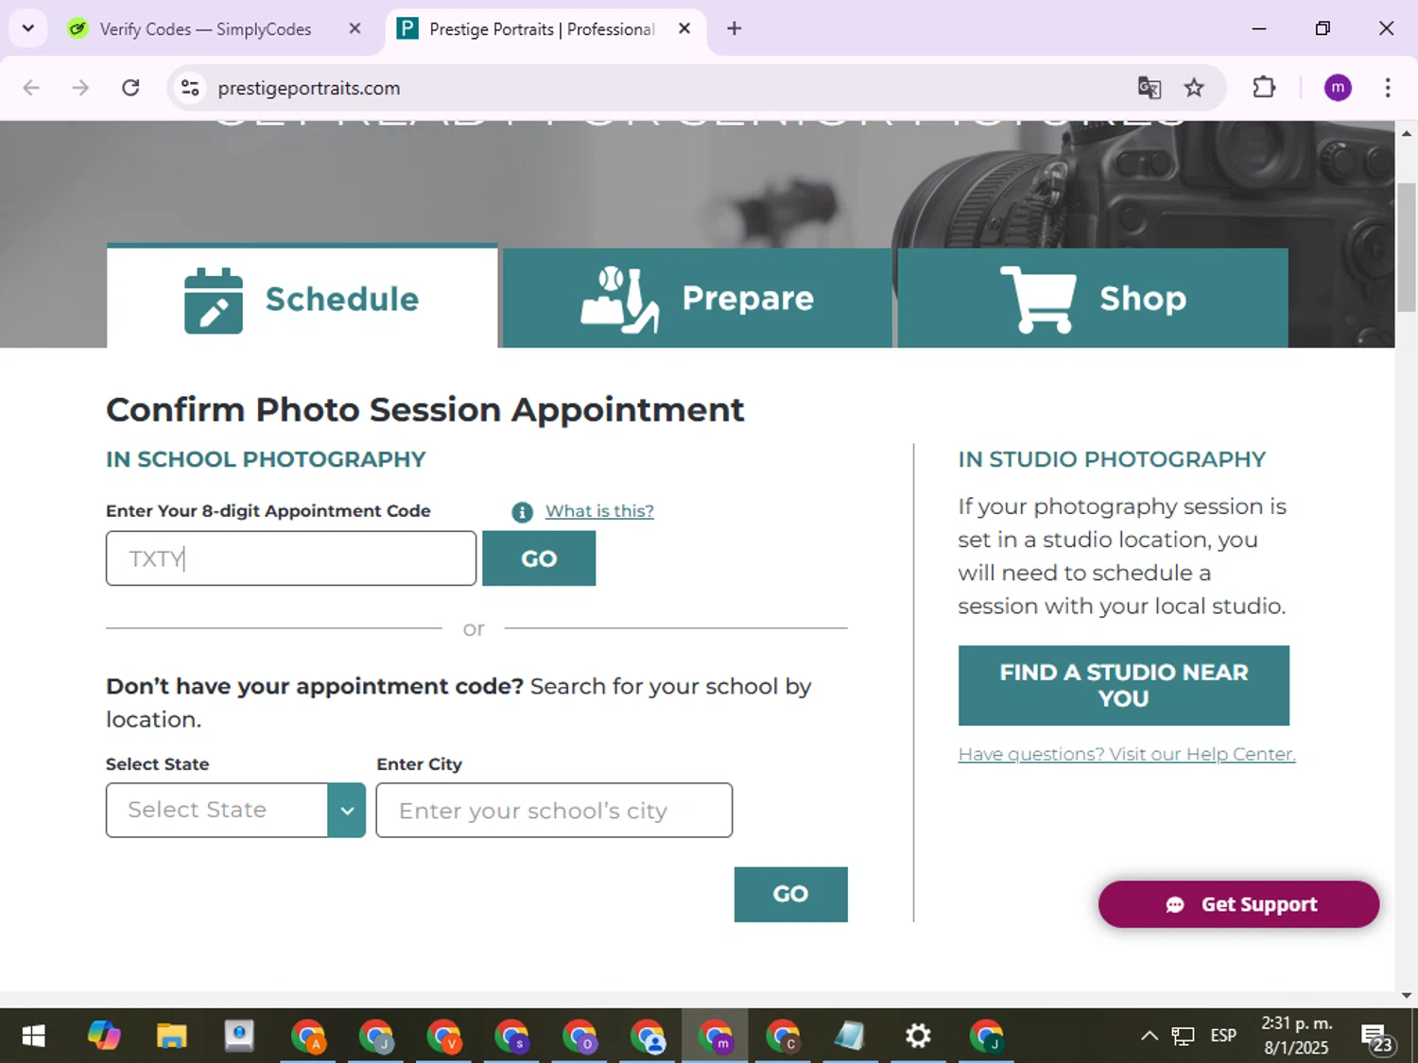
Task: Click the school's city input field
Action: click(x=554, y=810)
